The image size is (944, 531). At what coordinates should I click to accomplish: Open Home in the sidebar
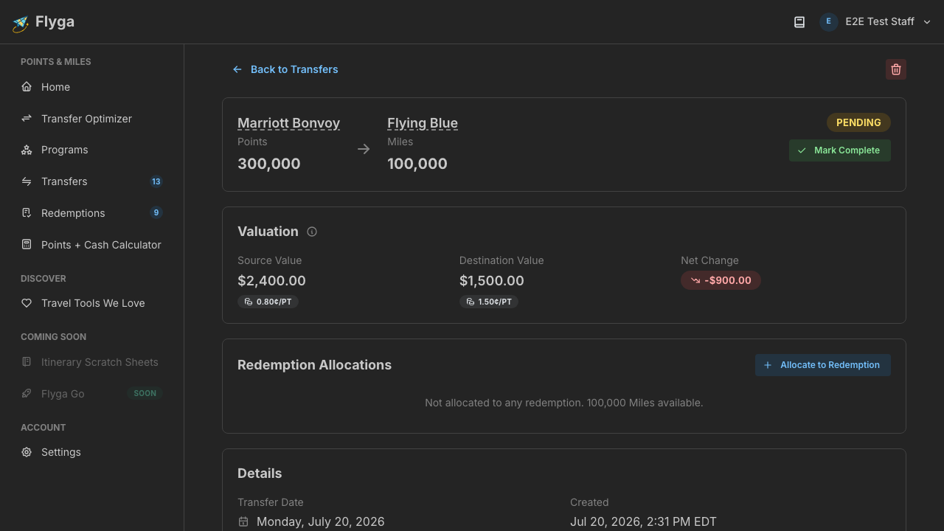point(91,87)
